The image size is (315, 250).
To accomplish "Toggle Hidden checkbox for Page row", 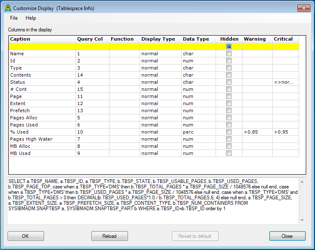I will tap(229, 96).
